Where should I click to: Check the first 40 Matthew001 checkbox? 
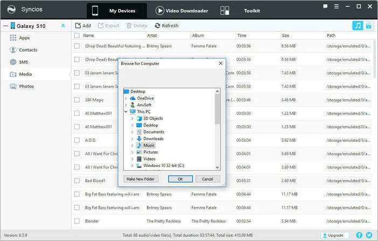[77, 113]
